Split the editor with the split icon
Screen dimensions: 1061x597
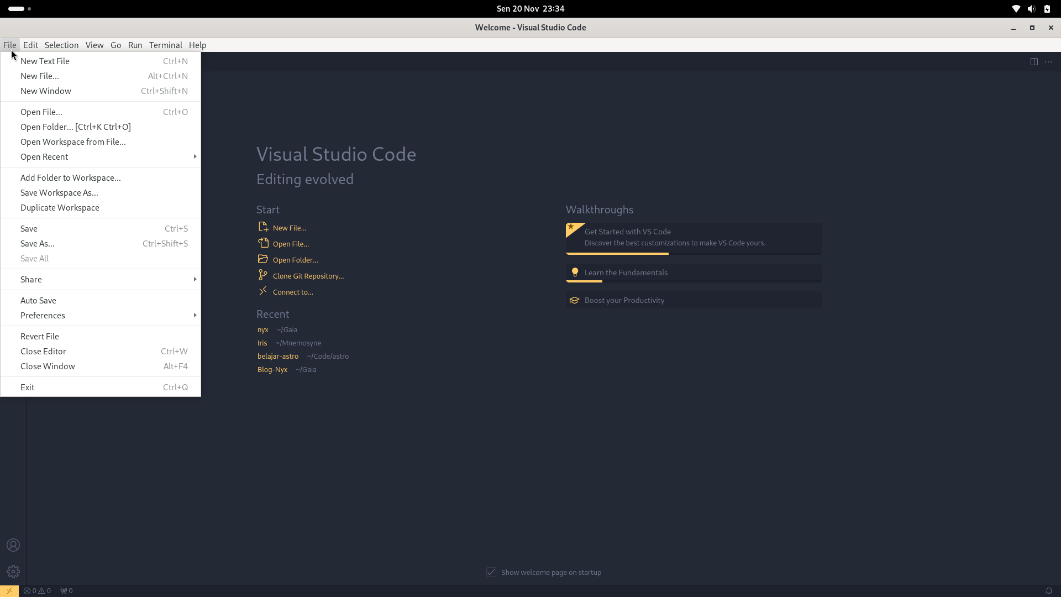click(x=1034, y=62)
